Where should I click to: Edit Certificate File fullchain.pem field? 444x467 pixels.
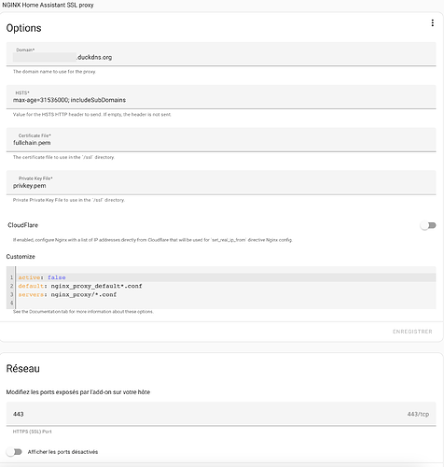(x=221, y=139)
